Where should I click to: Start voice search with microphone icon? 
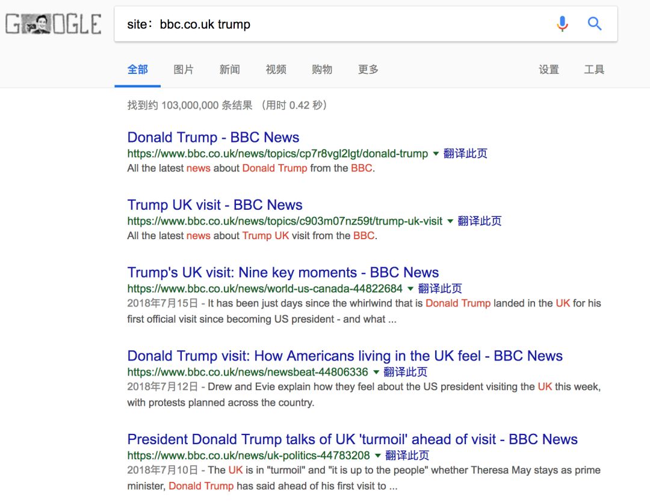click(x=562, y=23)
